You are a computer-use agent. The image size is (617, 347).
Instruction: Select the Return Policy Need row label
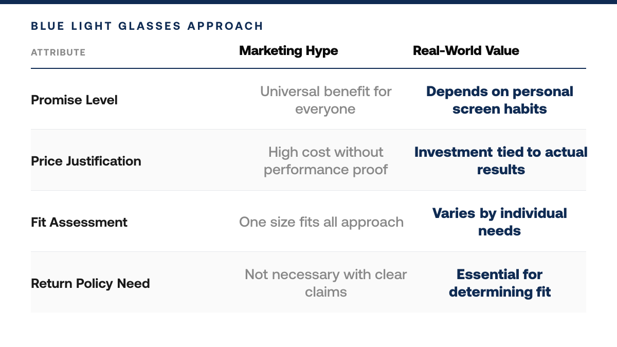(90, 283)
